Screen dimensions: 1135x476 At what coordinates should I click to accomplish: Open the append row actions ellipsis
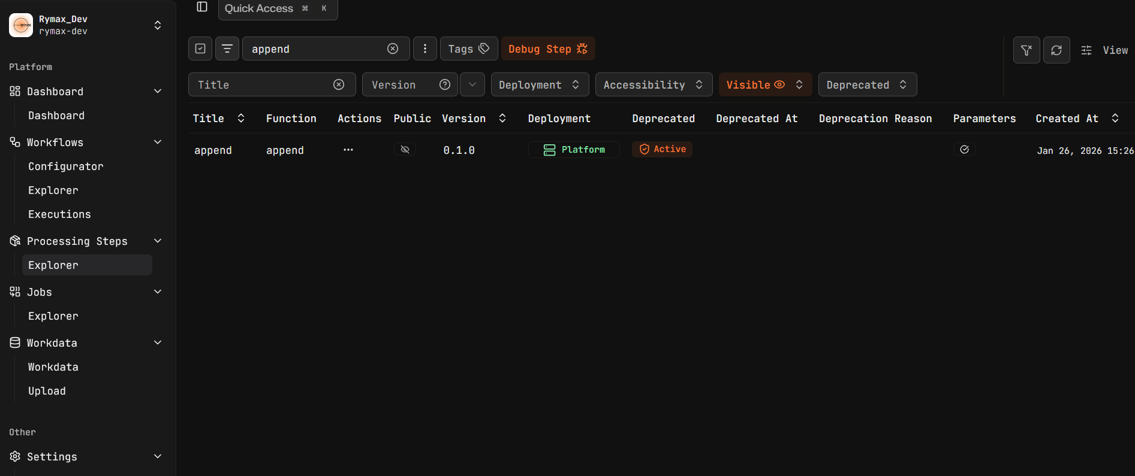pos(348,150)
